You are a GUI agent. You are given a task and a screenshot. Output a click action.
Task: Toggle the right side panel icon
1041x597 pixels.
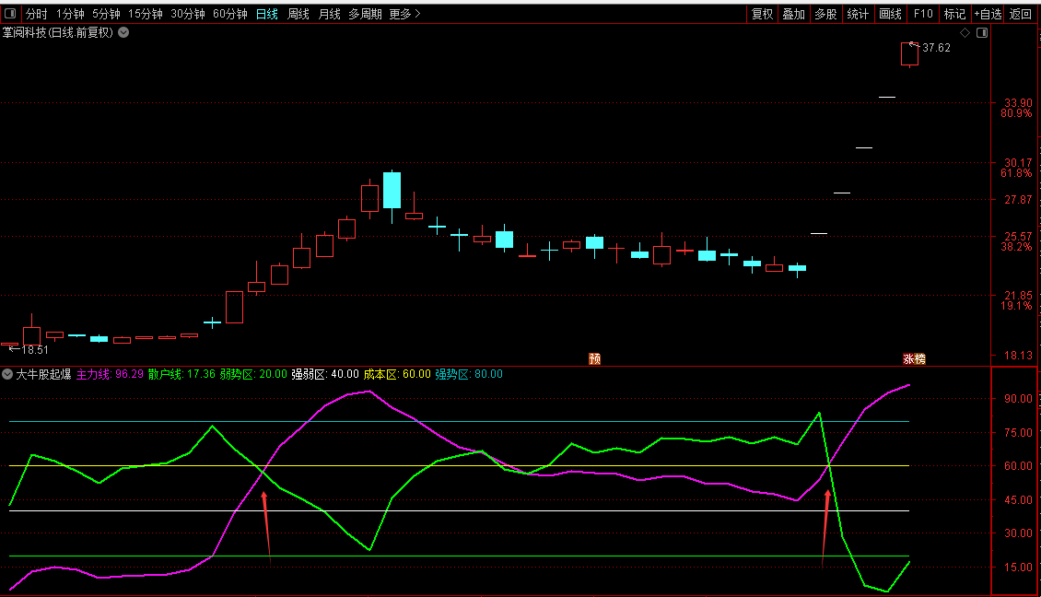(x=981, y=32)
